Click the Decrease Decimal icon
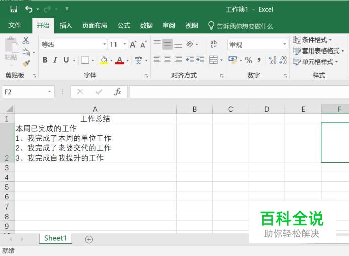The width and height of the screenshot is (349, 256). (283, 60)
